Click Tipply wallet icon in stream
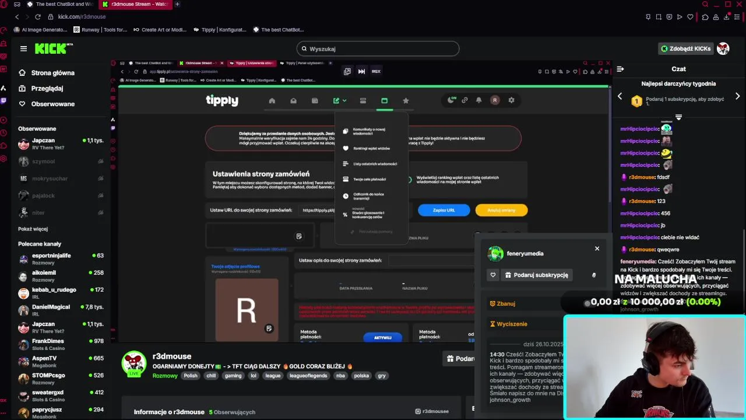The image size is (746, 420). point(315,101)
